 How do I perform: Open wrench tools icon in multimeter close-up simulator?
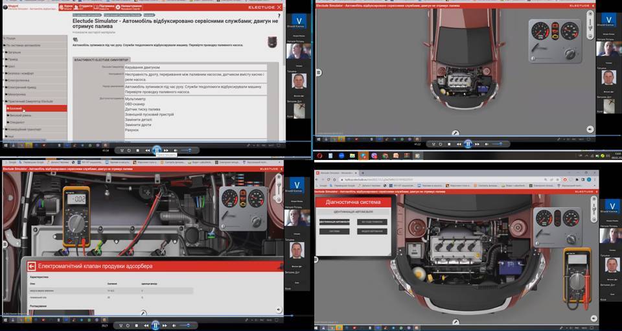click(143, 313)
